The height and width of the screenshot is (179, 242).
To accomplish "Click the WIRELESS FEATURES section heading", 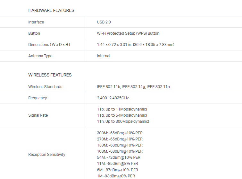I will point(50,75).
